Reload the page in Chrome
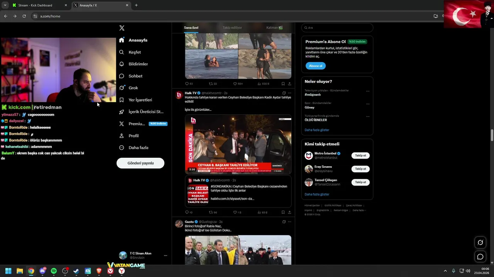Viewport: 494px width, 277px height. point(24,16)
